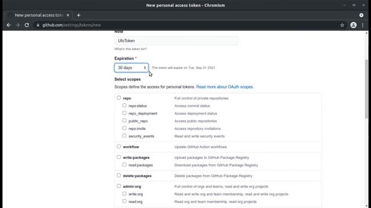The height and width of the screenshot is (208, 371).
Task: Close the New personal access token tab
Action: (x=68, y=16)
